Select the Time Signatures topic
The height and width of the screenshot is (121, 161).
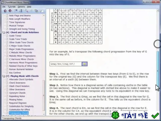click(x=17, y=22)
